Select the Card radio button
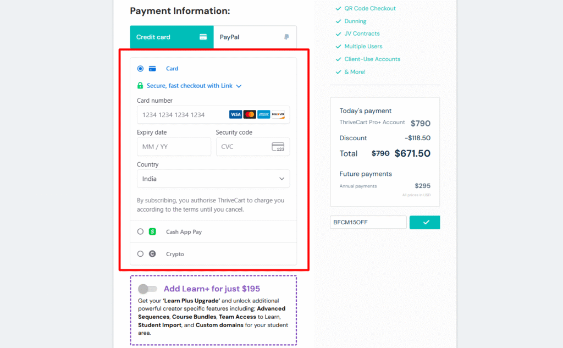Image resolution: width=563 pixels, height=348 pixels. [140, 69]
